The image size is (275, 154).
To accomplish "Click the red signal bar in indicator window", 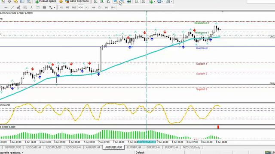I will point(218,127).
